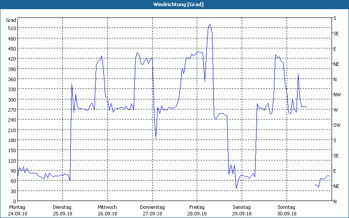Select the Dienstag day label

62,208
